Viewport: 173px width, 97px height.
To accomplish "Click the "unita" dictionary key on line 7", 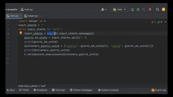I will coord(116,46).
